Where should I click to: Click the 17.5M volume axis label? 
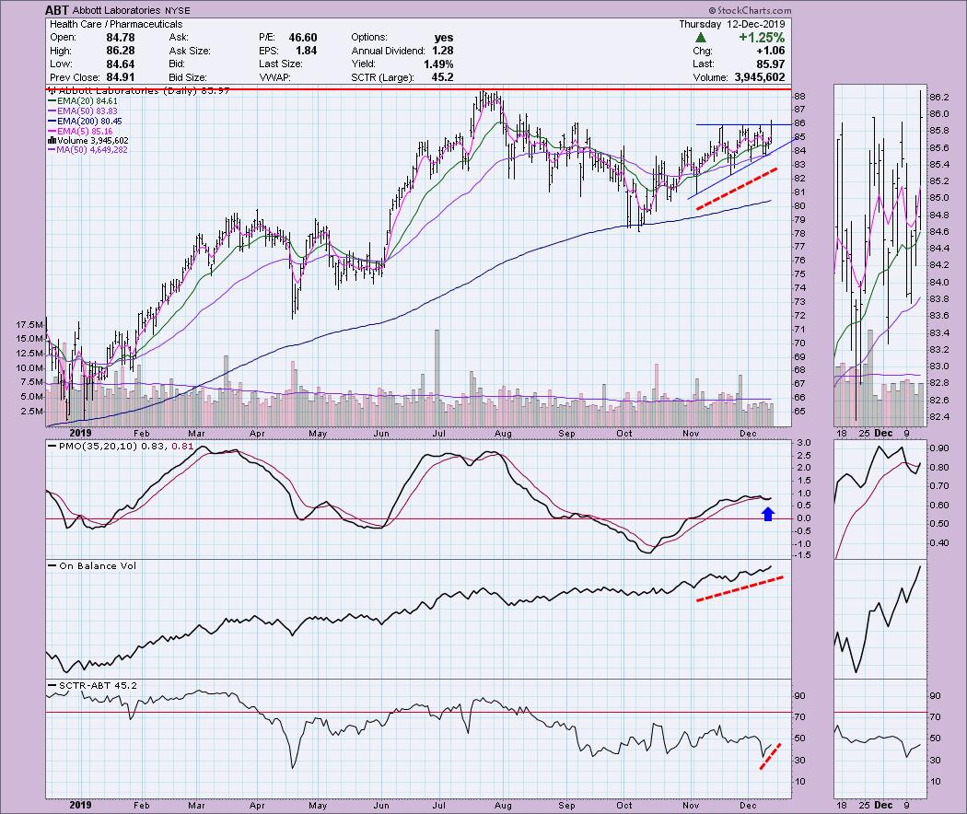[29, 324]
